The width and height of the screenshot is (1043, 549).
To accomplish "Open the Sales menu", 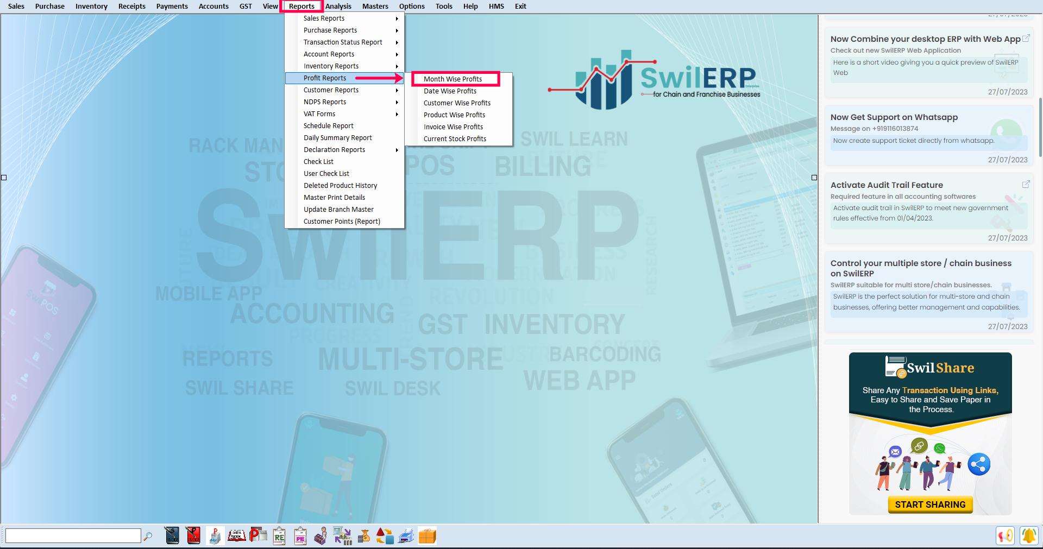I will click(x=16, y=6).
